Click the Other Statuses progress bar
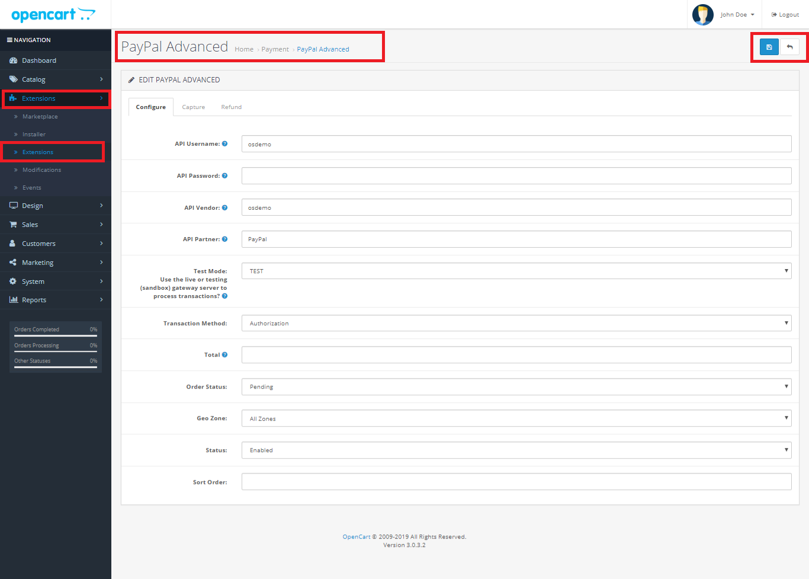Screen dimensions: 809x579 tap(56, 367)
